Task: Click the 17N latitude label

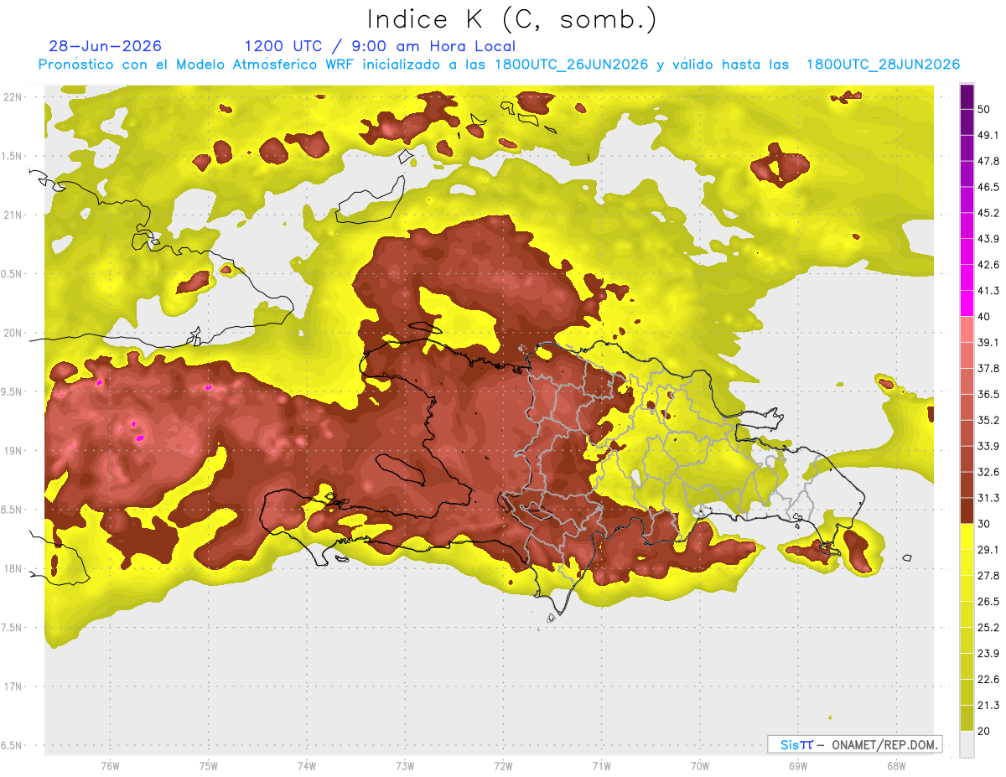Action: [13, 686]
